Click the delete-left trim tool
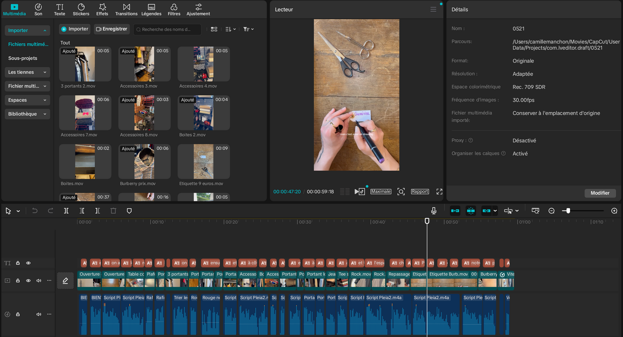Viewport: 623px width, 337px height. (x=82, y=211)
